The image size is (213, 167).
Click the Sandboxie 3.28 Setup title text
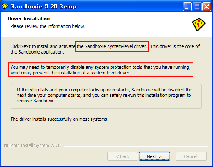pos(43,6)
